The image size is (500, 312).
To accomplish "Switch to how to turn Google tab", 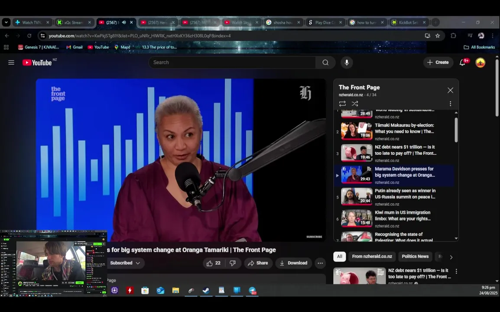I will (x=367, y=23).
